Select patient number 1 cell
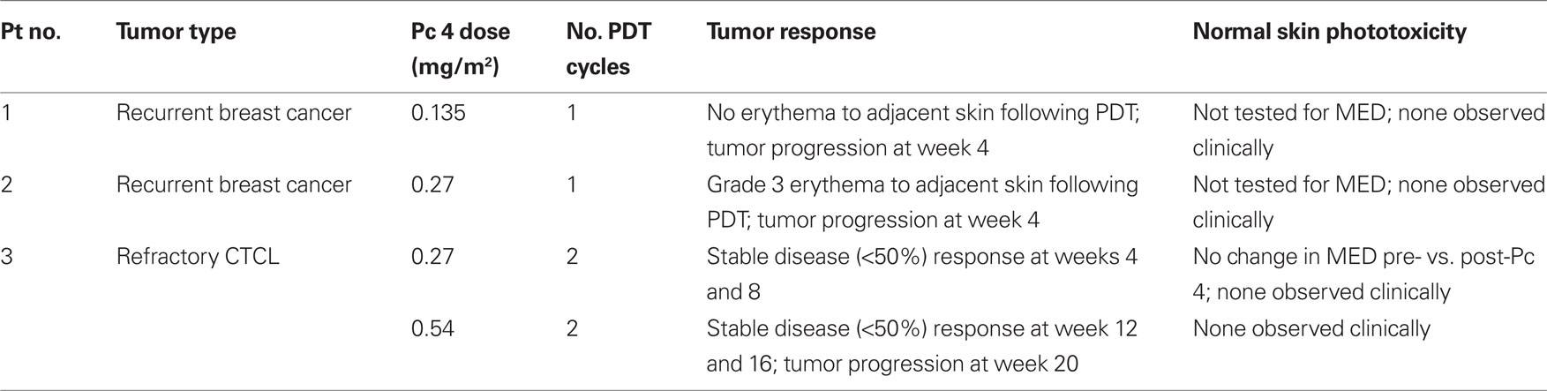Viewport: 1547px width, 391px height. pos(6,113)
